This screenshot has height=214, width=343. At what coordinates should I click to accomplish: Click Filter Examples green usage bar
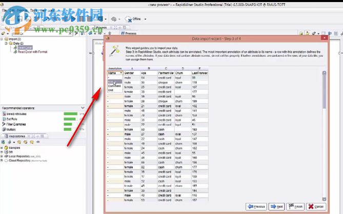click(x=68, y=124)
